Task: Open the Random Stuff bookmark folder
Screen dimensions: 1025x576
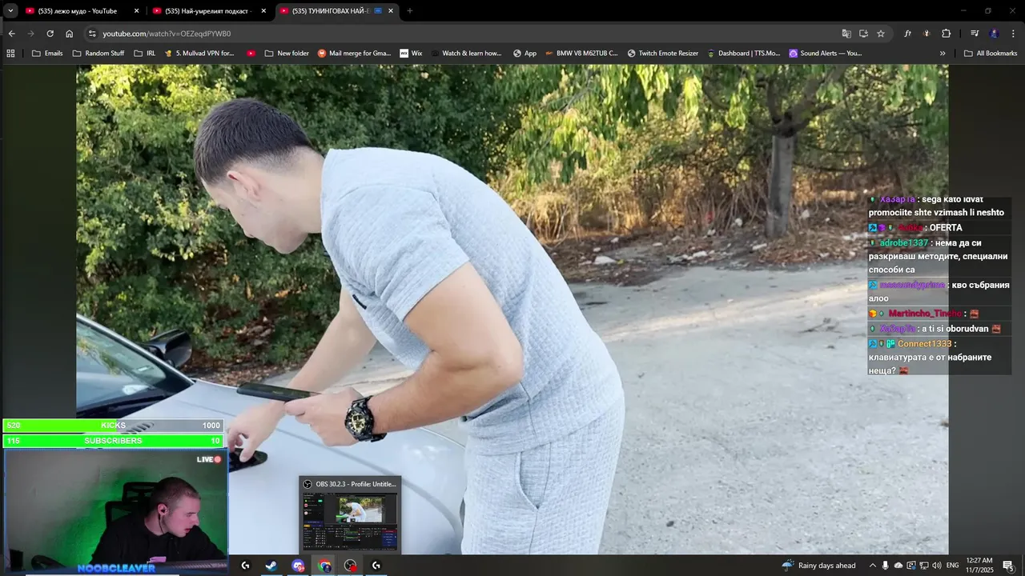Action: (98, 54)
